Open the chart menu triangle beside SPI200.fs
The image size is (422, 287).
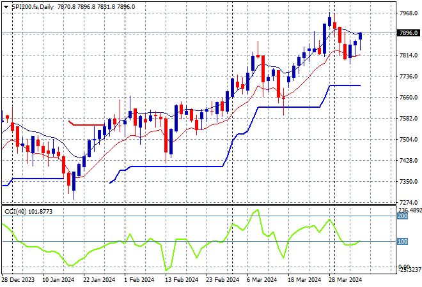tap(6, 7)
